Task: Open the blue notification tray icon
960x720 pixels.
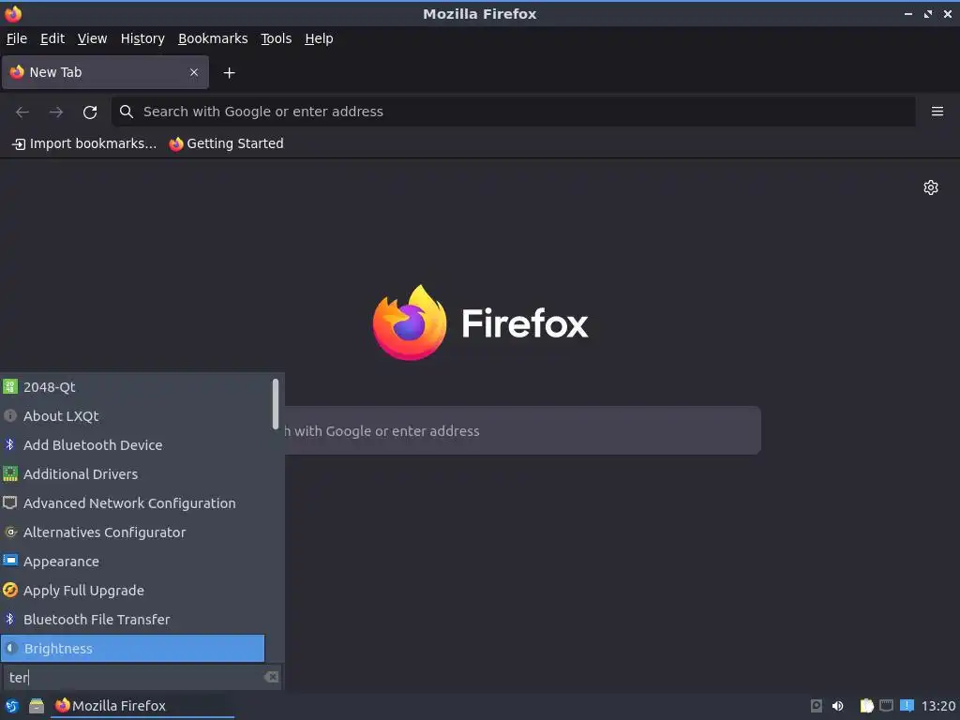Action: (907, 705)
